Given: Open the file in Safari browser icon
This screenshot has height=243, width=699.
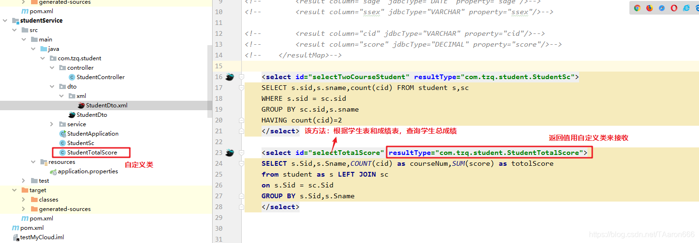Looking at the screenshot, I should pos(662,8).
